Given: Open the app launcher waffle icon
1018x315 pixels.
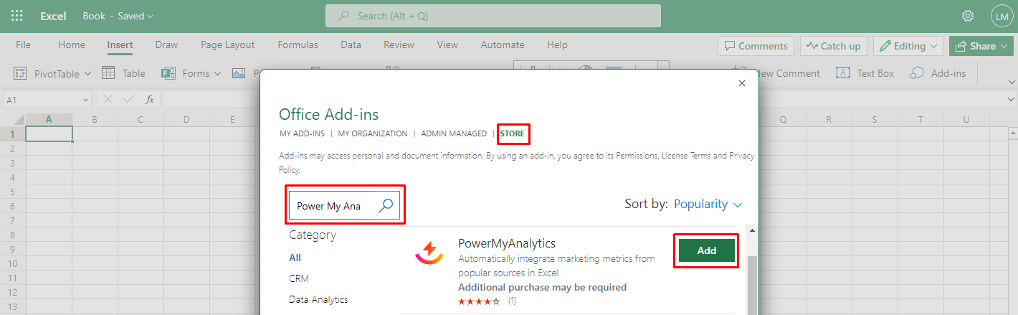Looking at the screenshot, I should 17,16.
